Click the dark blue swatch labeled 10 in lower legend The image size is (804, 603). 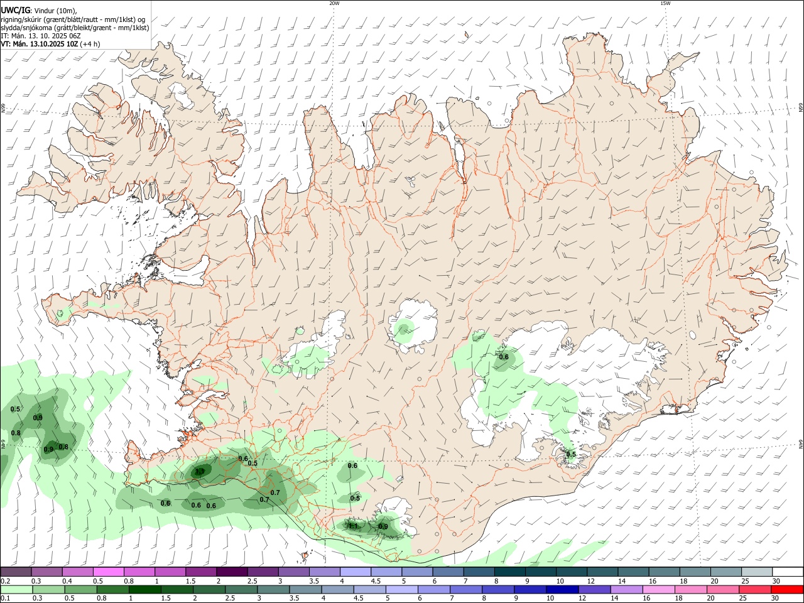tap(562, 589)
